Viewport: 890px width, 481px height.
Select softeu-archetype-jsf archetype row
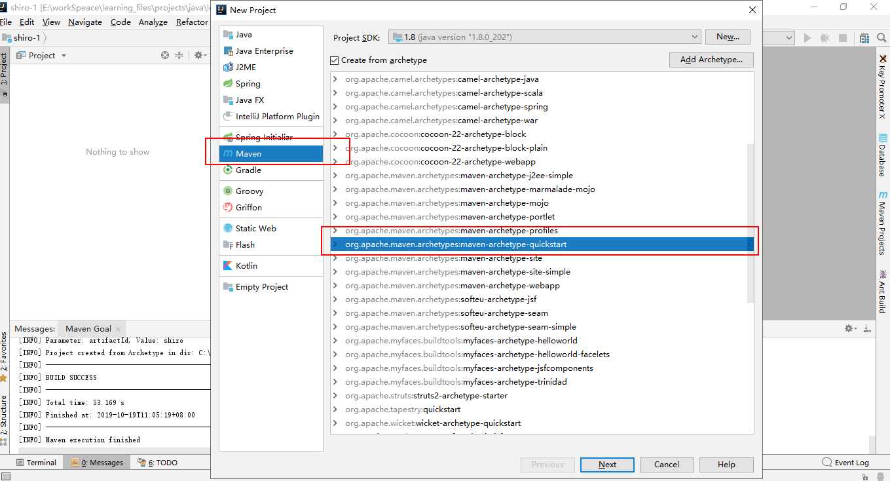542,299
